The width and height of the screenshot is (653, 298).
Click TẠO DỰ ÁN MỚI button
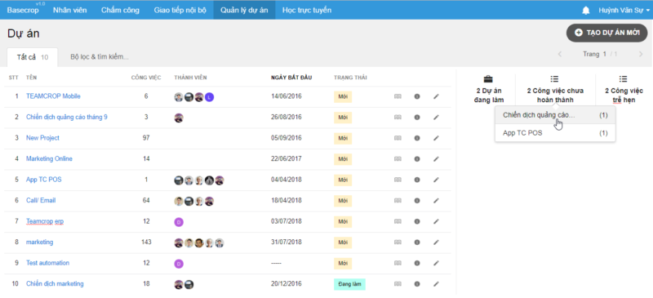coord(606,33)
